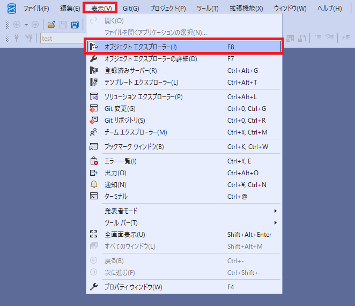
Task: Select 通知(N) menu item
Action: [x=184, y=185]
